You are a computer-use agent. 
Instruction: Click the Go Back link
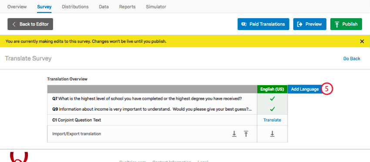(352, 59)
